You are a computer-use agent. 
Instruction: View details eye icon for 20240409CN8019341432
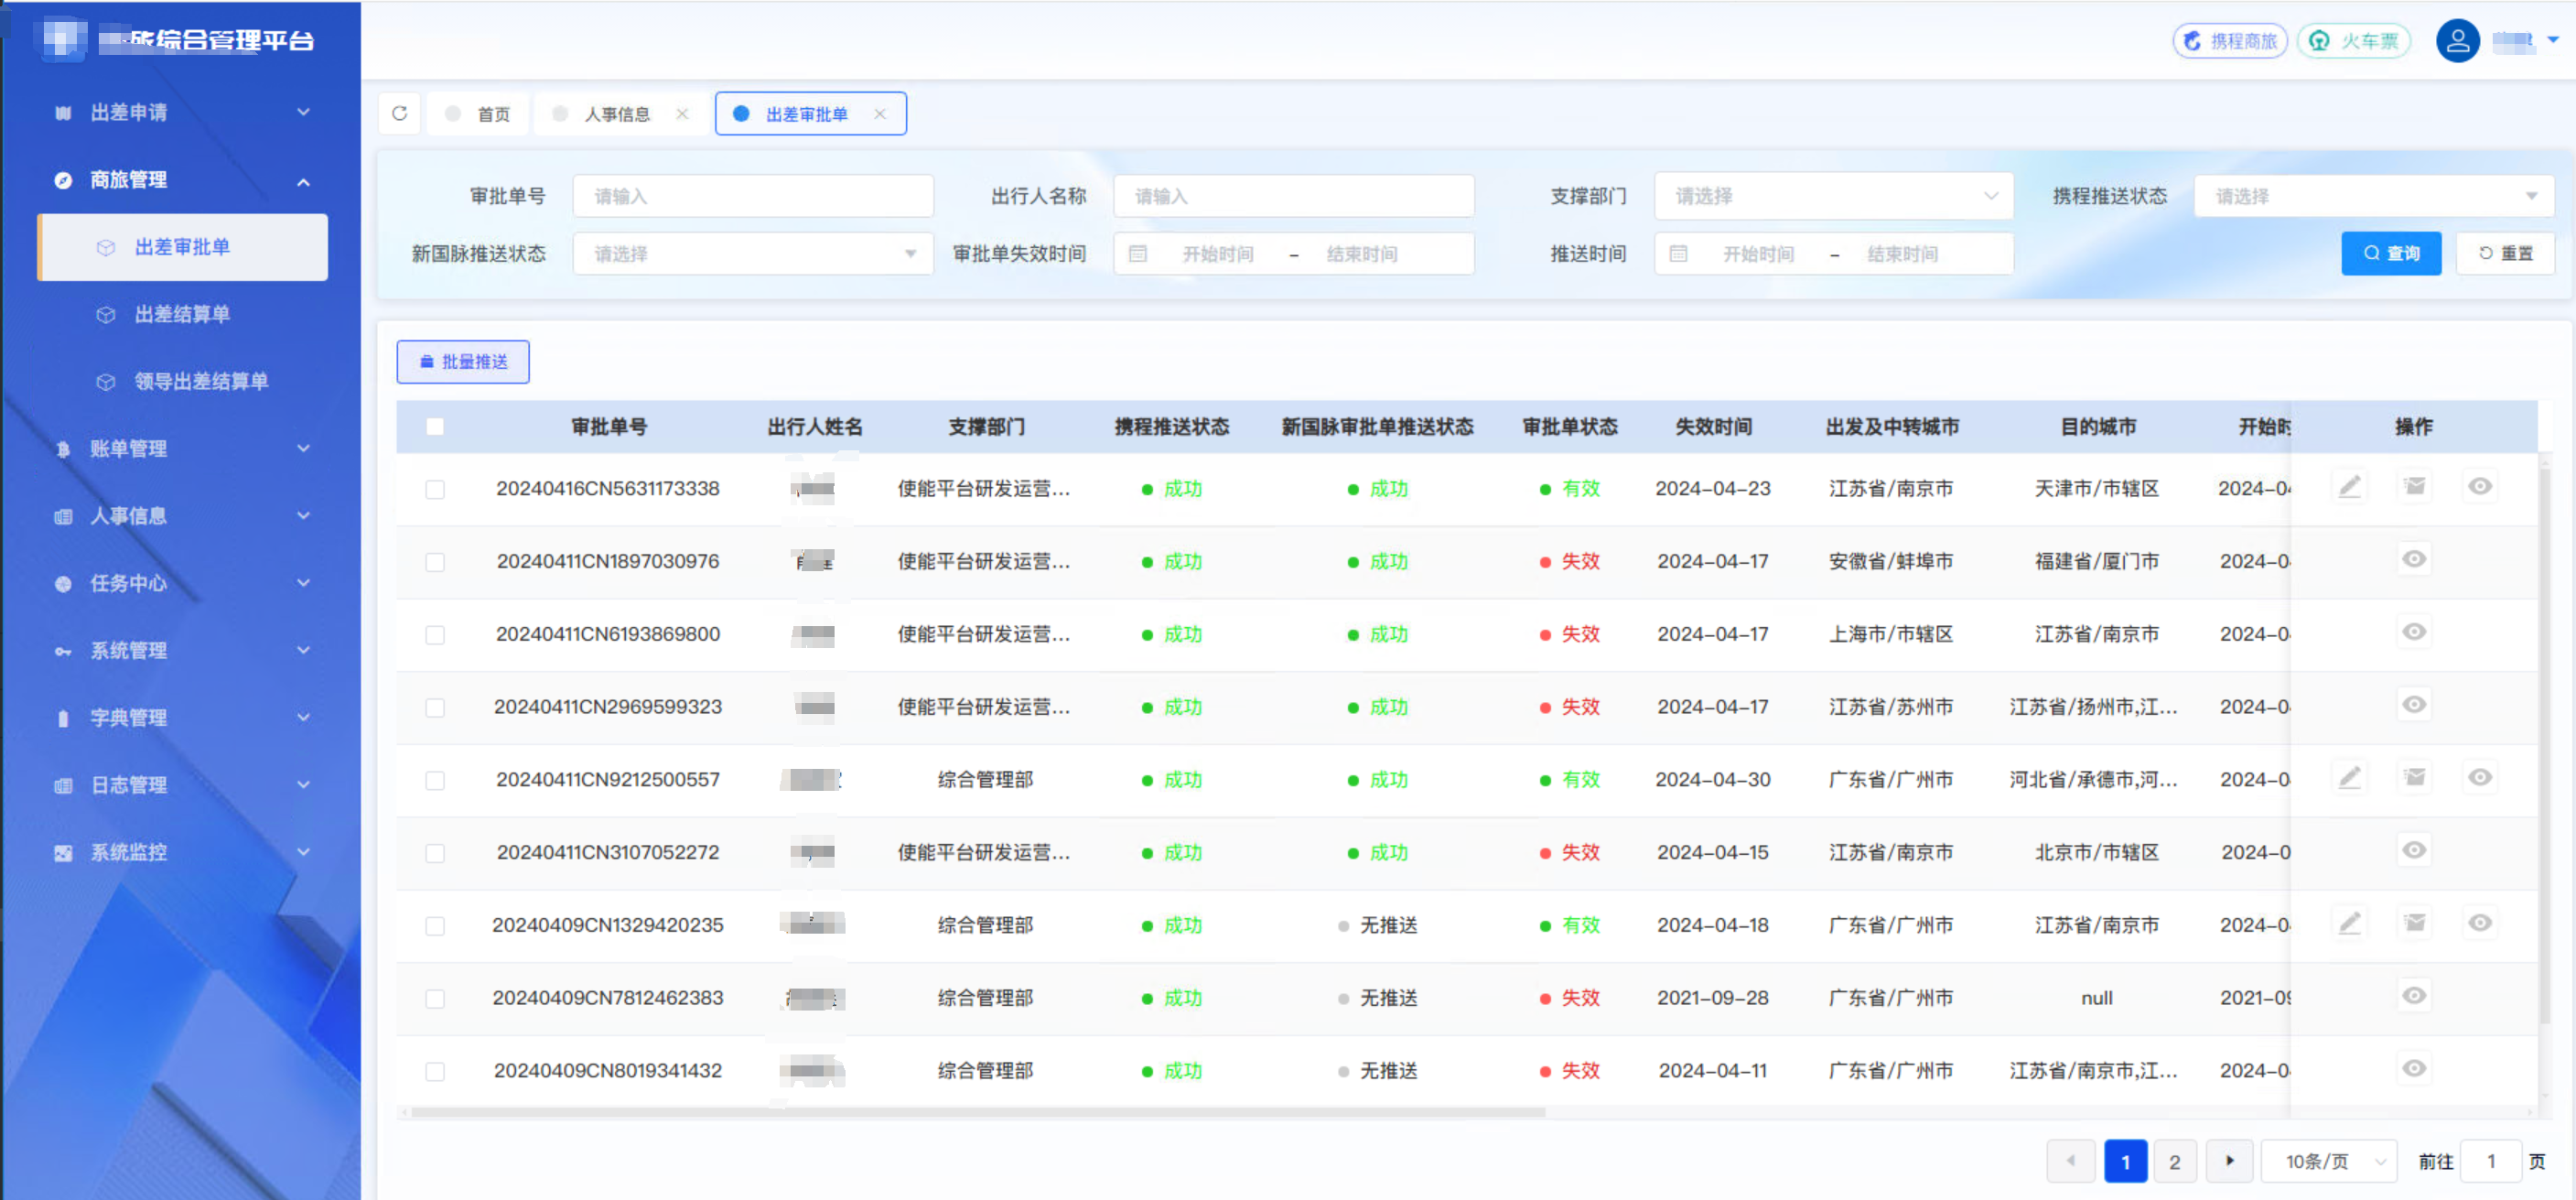(x=2414, y=1069)
